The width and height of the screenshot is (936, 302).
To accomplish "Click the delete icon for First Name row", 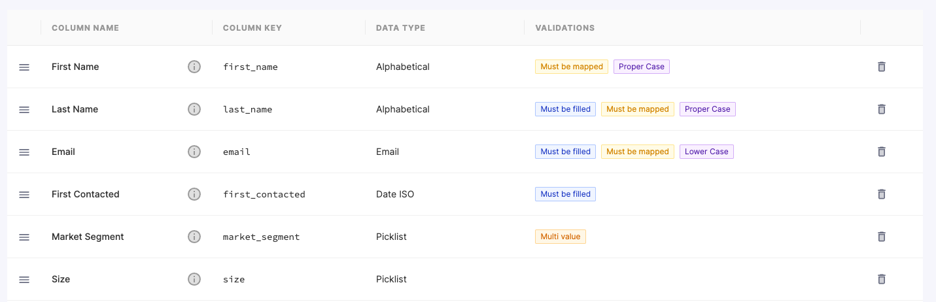I will coord(881,67).
